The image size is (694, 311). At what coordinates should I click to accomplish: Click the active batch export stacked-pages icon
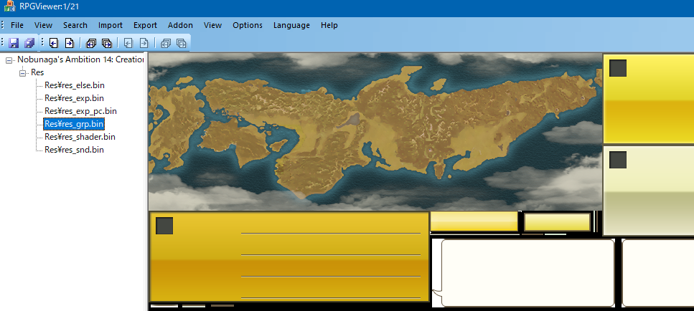click(106, 43)
